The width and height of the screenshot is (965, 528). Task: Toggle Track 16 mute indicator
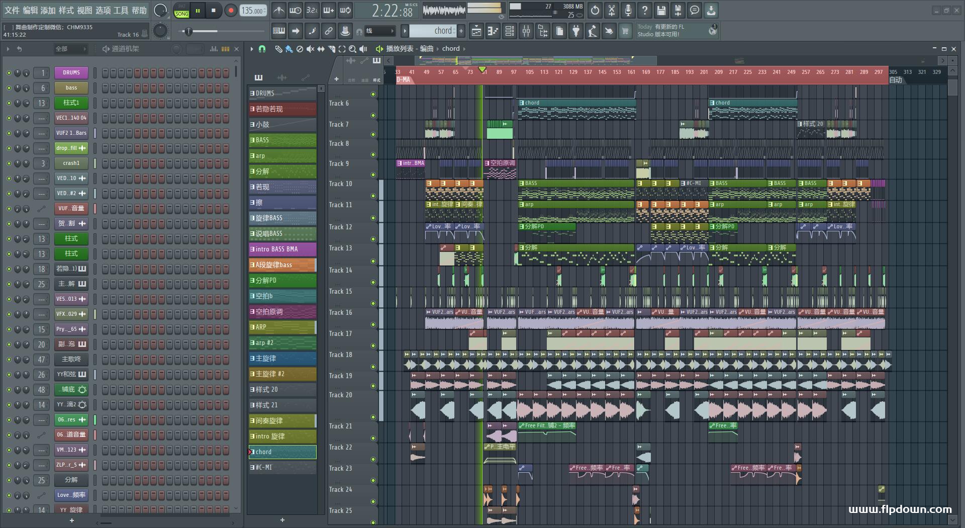pyautogui.click(x=373, y=325)
